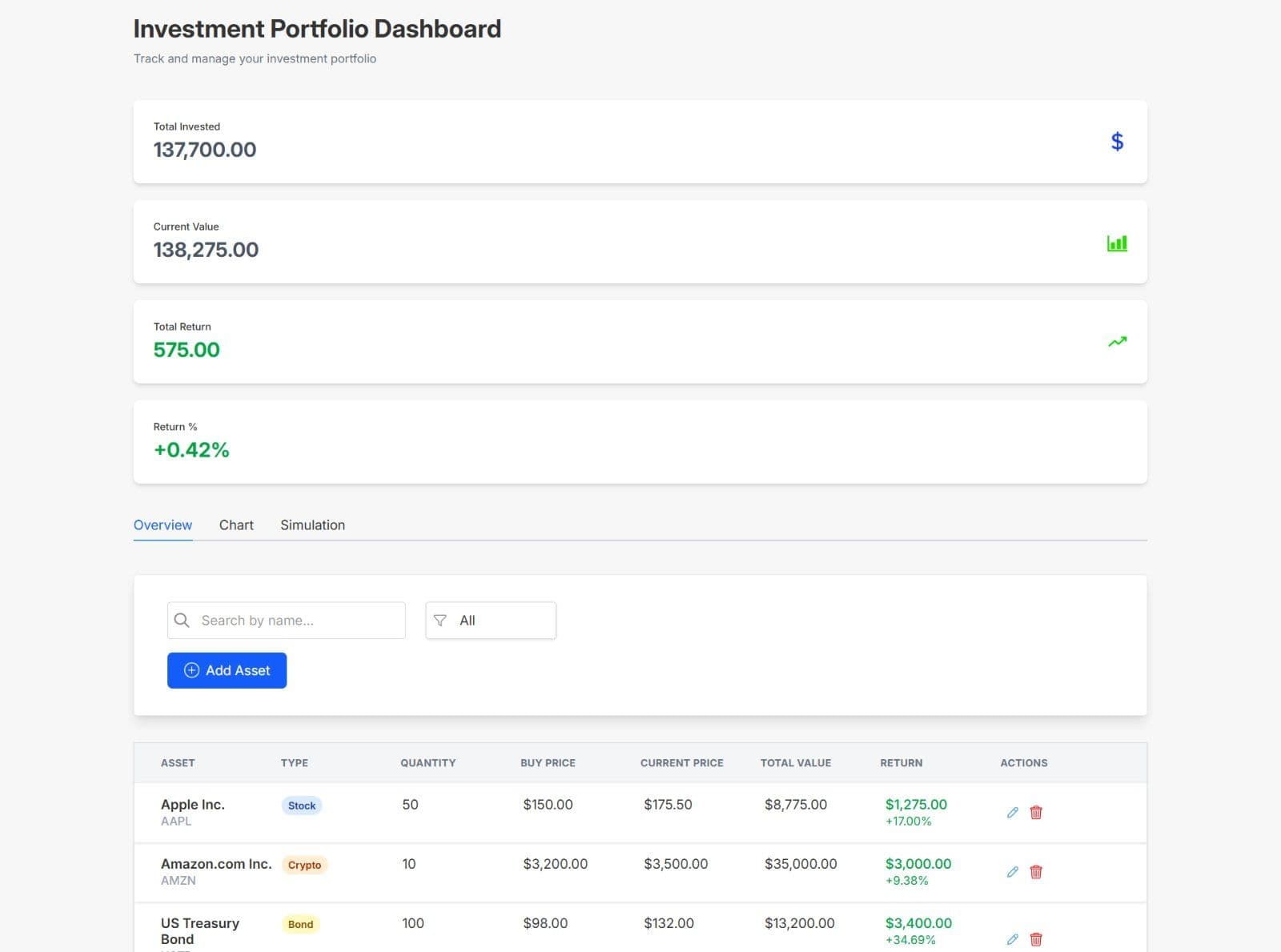
Task: Click the Investment Portfolio Dashboard heading
Action: [317, 29]
